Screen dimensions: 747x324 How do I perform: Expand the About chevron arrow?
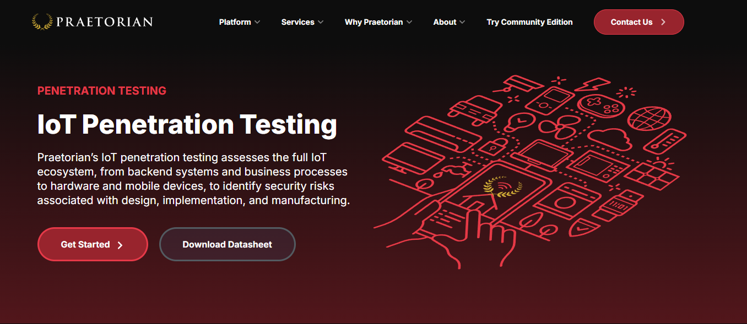pos(462,22)
